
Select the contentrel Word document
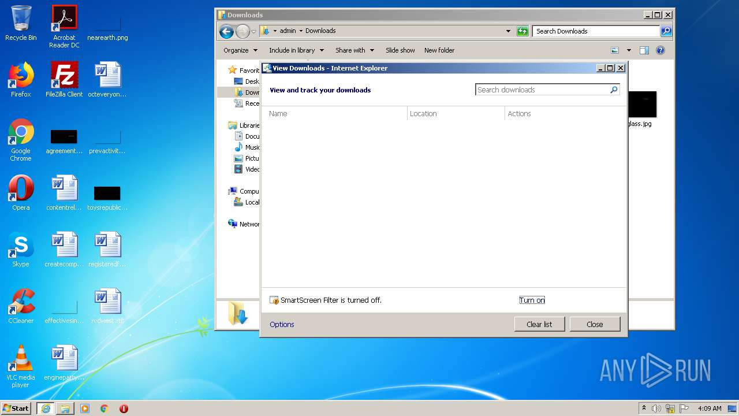click(64, 193)
